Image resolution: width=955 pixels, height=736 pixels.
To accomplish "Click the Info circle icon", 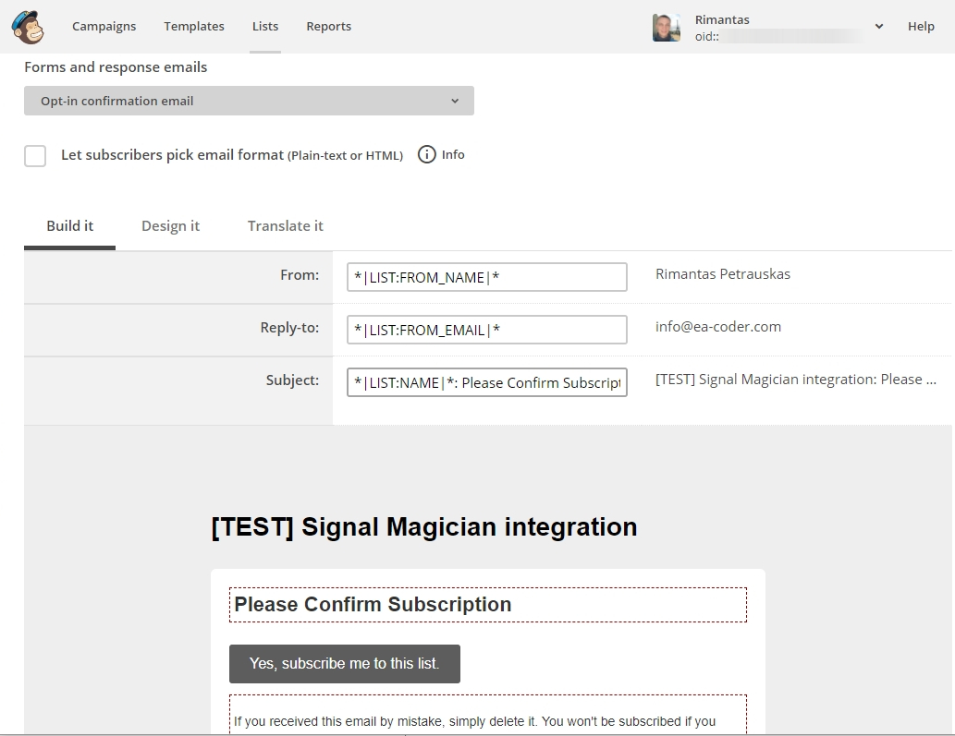I will (x=426, y=155).
